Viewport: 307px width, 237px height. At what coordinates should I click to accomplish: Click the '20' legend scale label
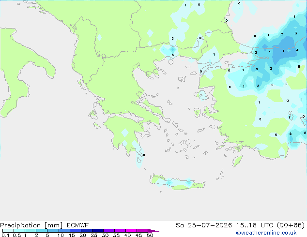tap(83, 235)
